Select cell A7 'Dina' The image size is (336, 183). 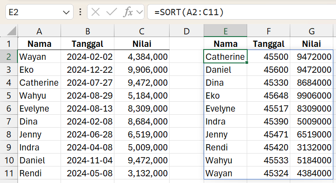tap(39, 121)
